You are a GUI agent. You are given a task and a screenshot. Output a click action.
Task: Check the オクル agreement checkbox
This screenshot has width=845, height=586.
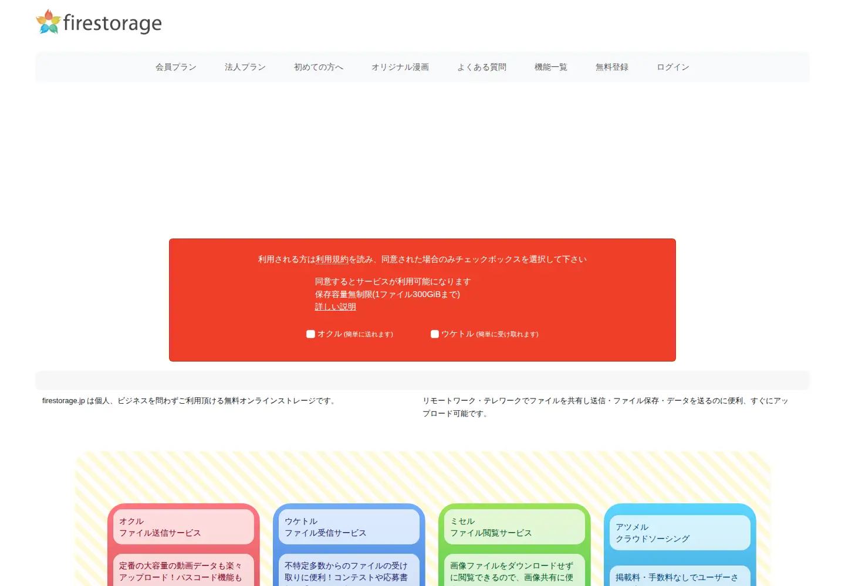click(x=310, y=334)
